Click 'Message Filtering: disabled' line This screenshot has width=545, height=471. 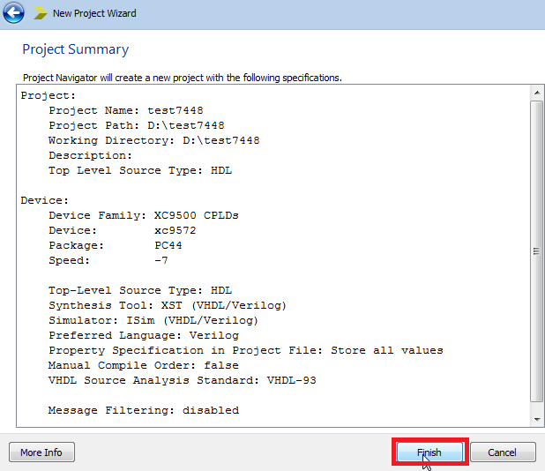144,410
